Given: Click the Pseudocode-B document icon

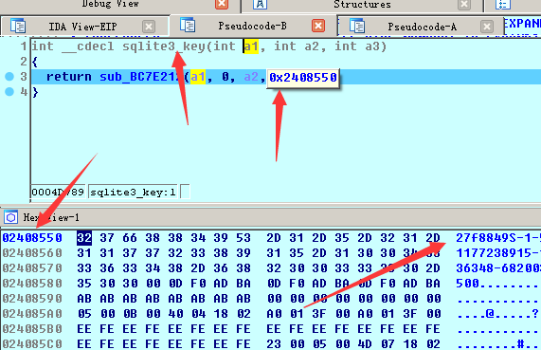Looking at the screenshot, I should pos(188,26).
